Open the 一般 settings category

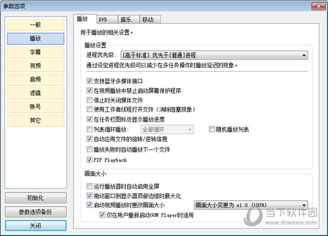36,25
